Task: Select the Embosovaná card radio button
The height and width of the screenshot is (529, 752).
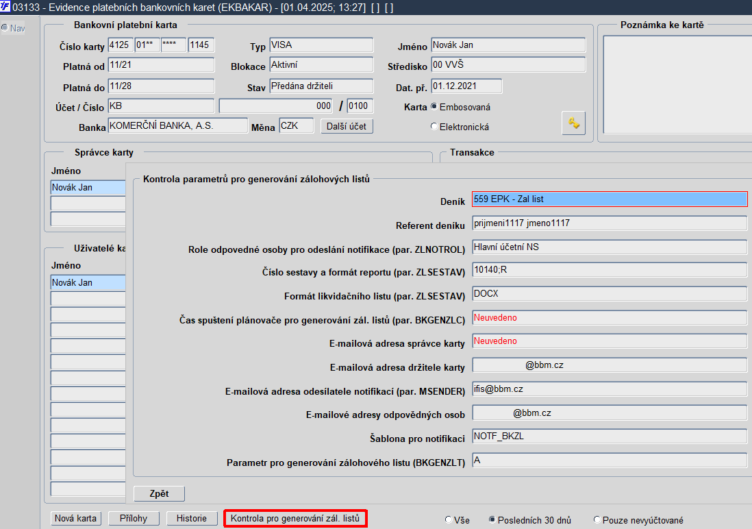Action: pyautogui.click(x=434, y=107)
